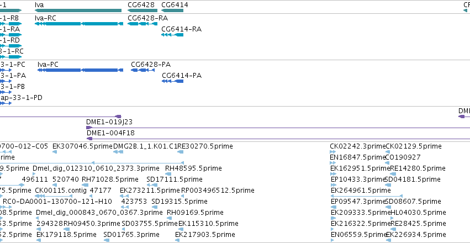Select the Iva-PC protein label

tap(48, 65)
